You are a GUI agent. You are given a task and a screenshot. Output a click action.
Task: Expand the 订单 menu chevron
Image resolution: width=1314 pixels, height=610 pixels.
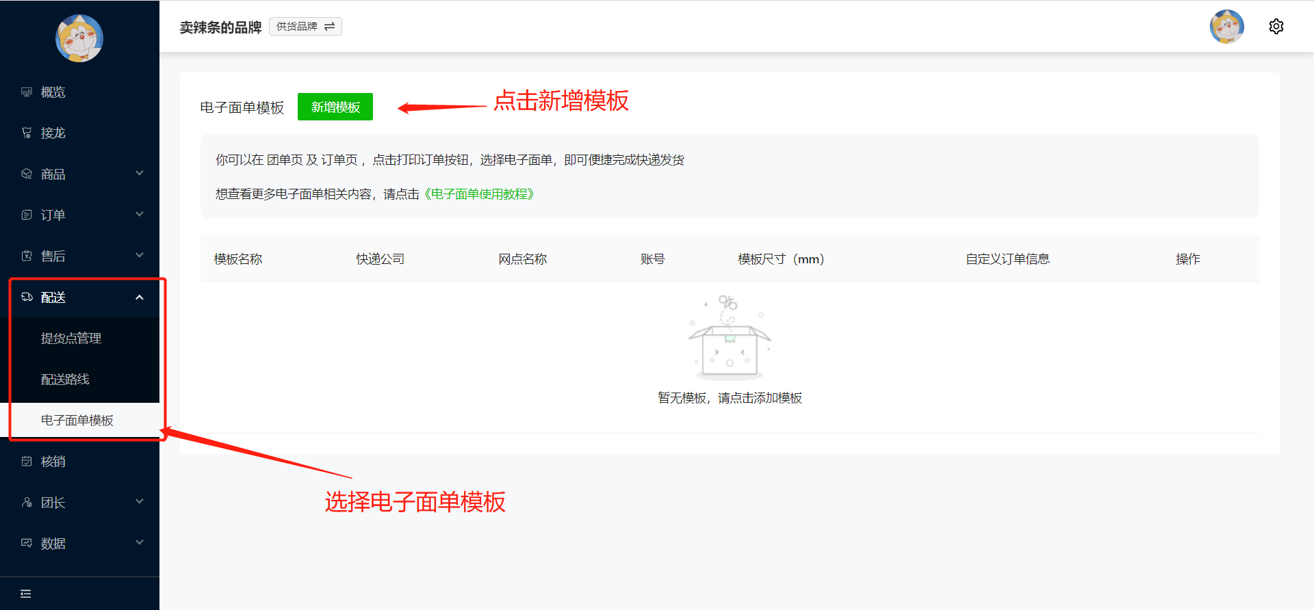click(x=140, y=215)
